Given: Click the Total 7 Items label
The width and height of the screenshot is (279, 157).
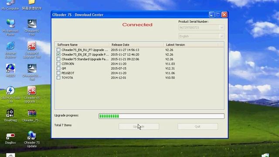Looking at the screenshot, I should [x=63, y=125].
